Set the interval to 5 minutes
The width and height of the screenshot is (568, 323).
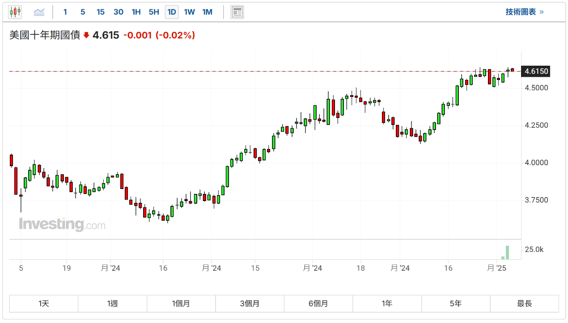click(x=83, y=12)
